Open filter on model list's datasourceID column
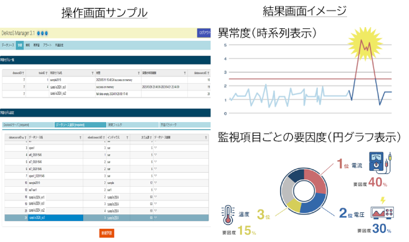 click(208, 73)
